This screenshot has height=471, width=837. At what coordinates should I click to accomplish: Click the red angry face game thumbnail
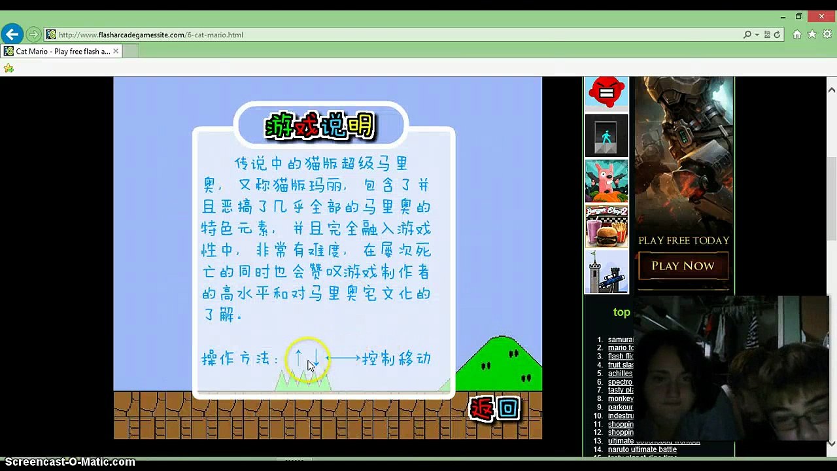[x=606, y=92]
